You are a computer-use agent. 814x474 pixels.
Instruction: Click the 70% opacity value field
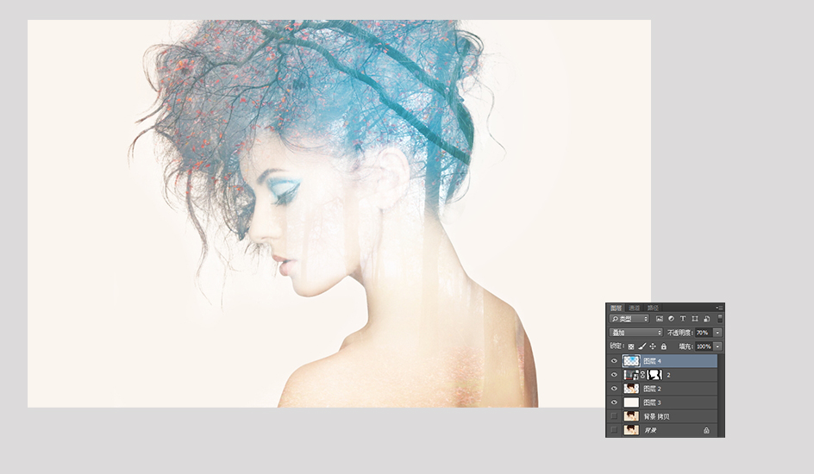coord(704,333)
